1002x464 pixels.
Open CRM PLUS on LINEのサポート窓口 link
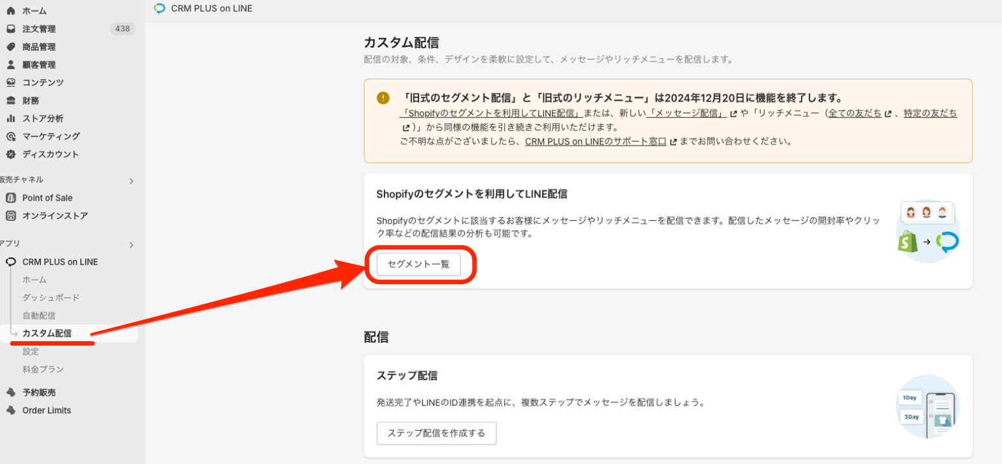595,141
